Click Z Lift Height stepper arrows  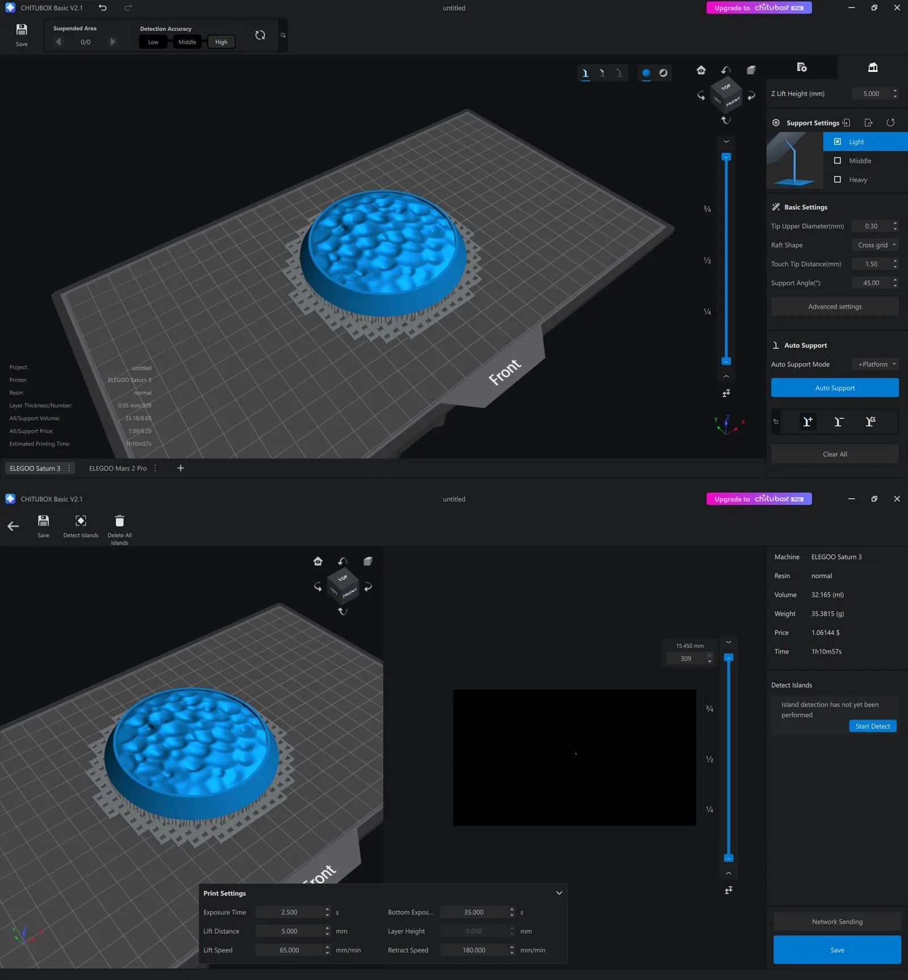pyautogui.click(x=895, y=94)
